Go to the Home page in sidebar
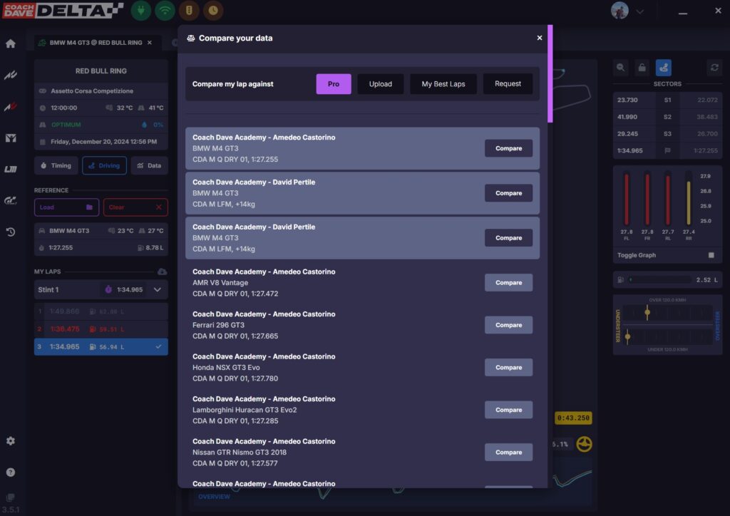The width and height of the screenshot is (730, 516). tap(11, 43)
